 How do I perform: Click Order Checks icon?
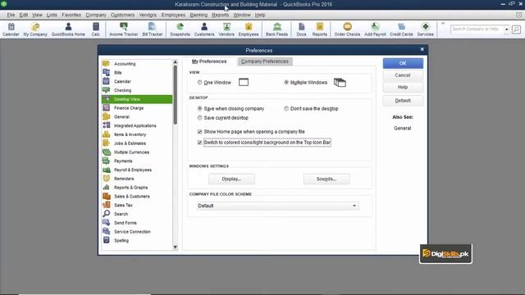click(347, 29)
